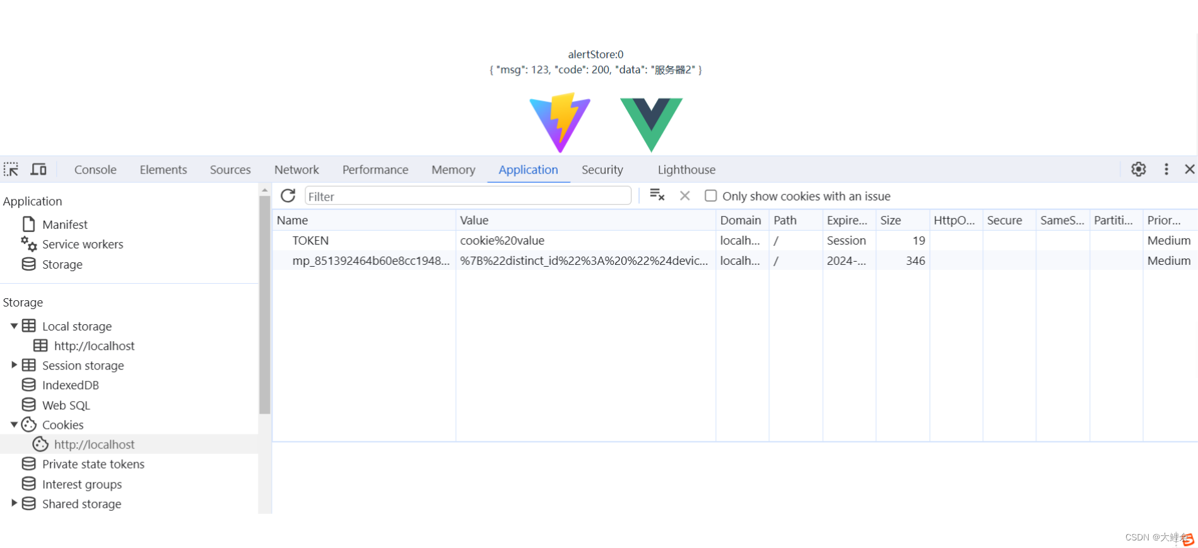This screenshot has width=1198, height=548.
Task: Sort by Priority column header
Action: point(1170,220)
